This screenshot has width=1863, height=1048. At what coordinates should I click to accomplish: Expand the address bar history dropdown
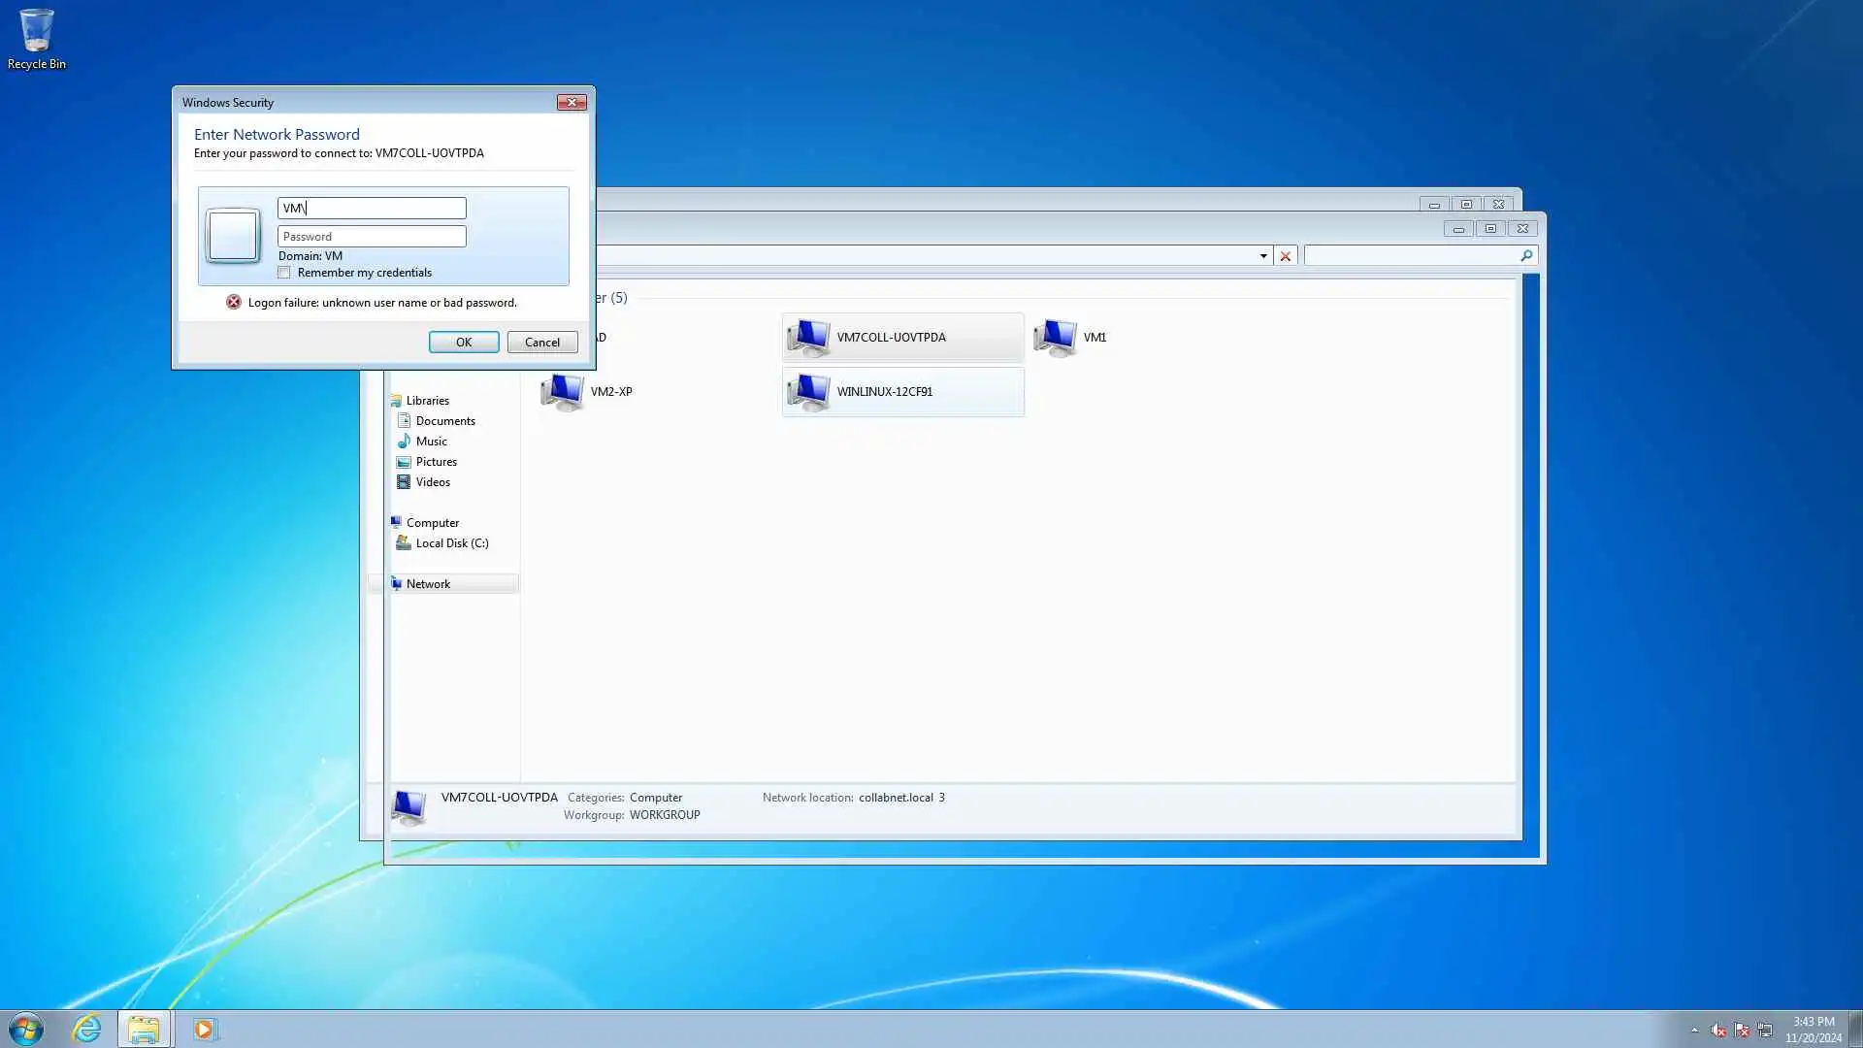pyautogui.click(x=1263, y=256)
